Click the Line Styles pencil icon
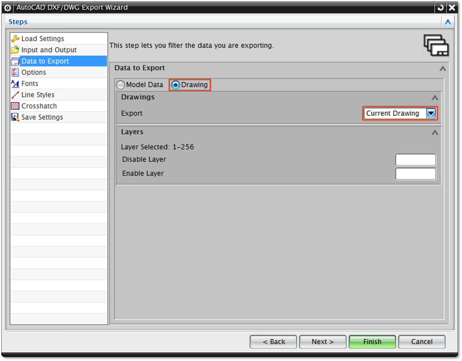 pyautogui.click(x=15, y=95)
